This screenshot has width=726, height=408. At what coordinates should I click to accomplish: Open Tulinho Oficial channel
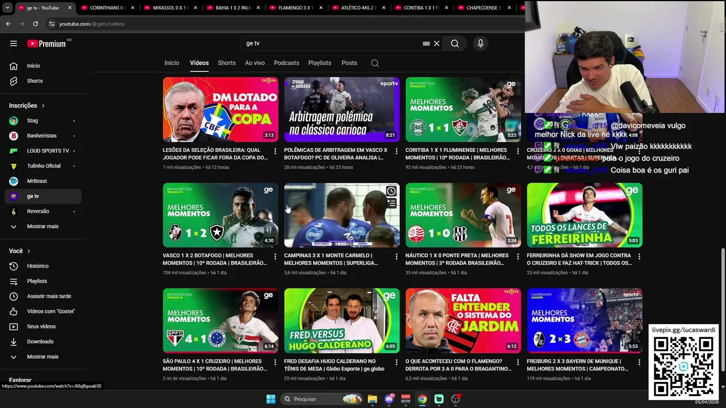43,166
